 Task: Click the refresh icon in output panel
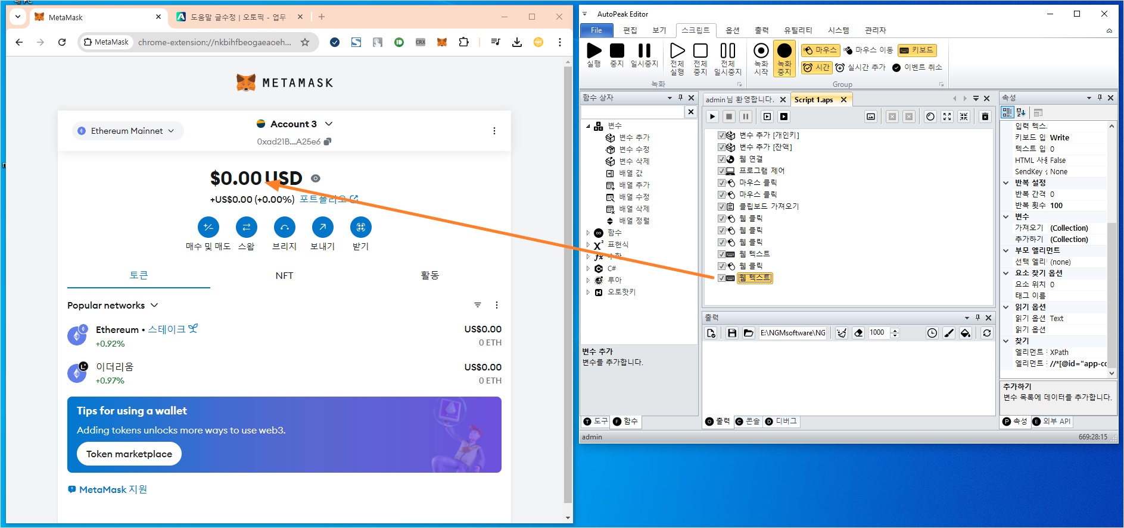pos(987,333)
